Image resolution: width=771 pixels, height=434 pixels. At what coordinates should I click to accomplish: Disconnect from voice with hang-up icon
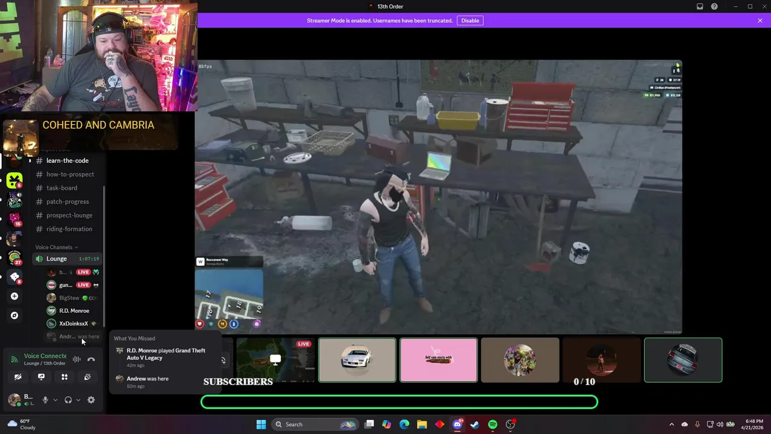tap(91, 359)
